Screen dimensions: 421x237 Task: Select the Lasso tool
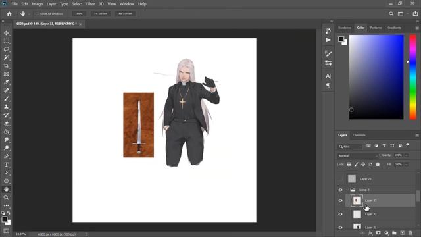click(6, 49)
